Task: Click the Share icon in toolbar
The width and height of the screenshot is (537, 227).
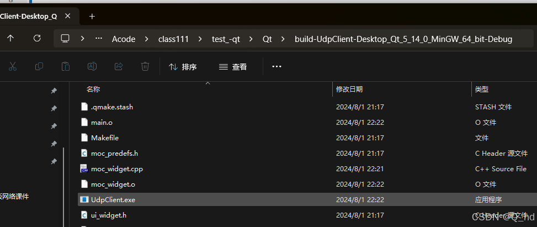Action: point(119,67)
